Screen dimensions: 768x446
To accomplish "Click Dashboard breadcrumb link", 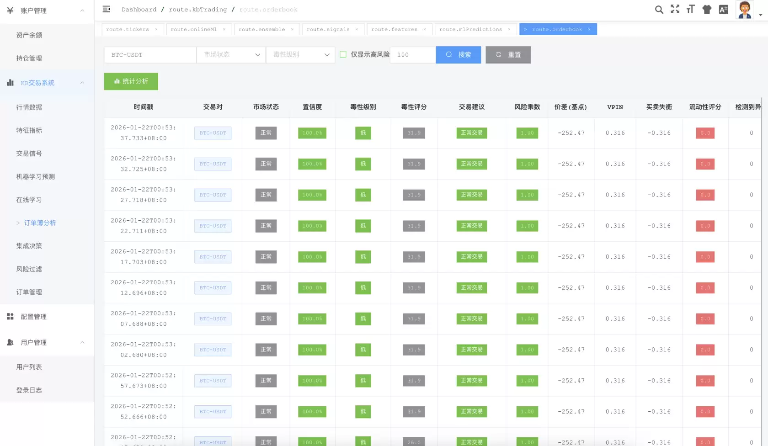I will 139,10.
